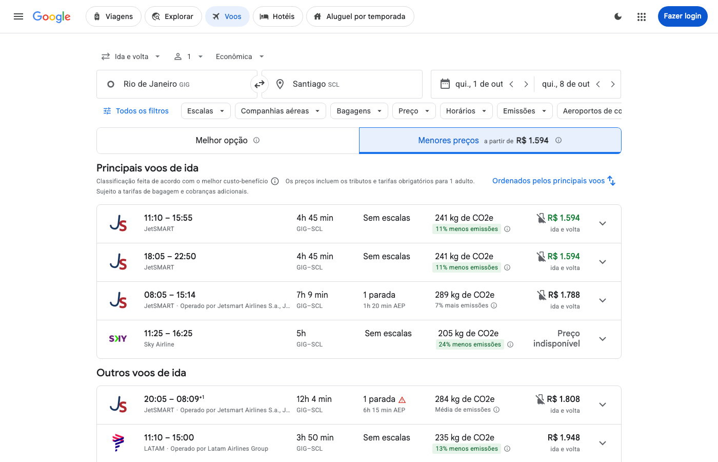Show emissions info for 20:05 JetSMART flight
The height and width of the screenshot is (462, 718).
coord(496,410)
